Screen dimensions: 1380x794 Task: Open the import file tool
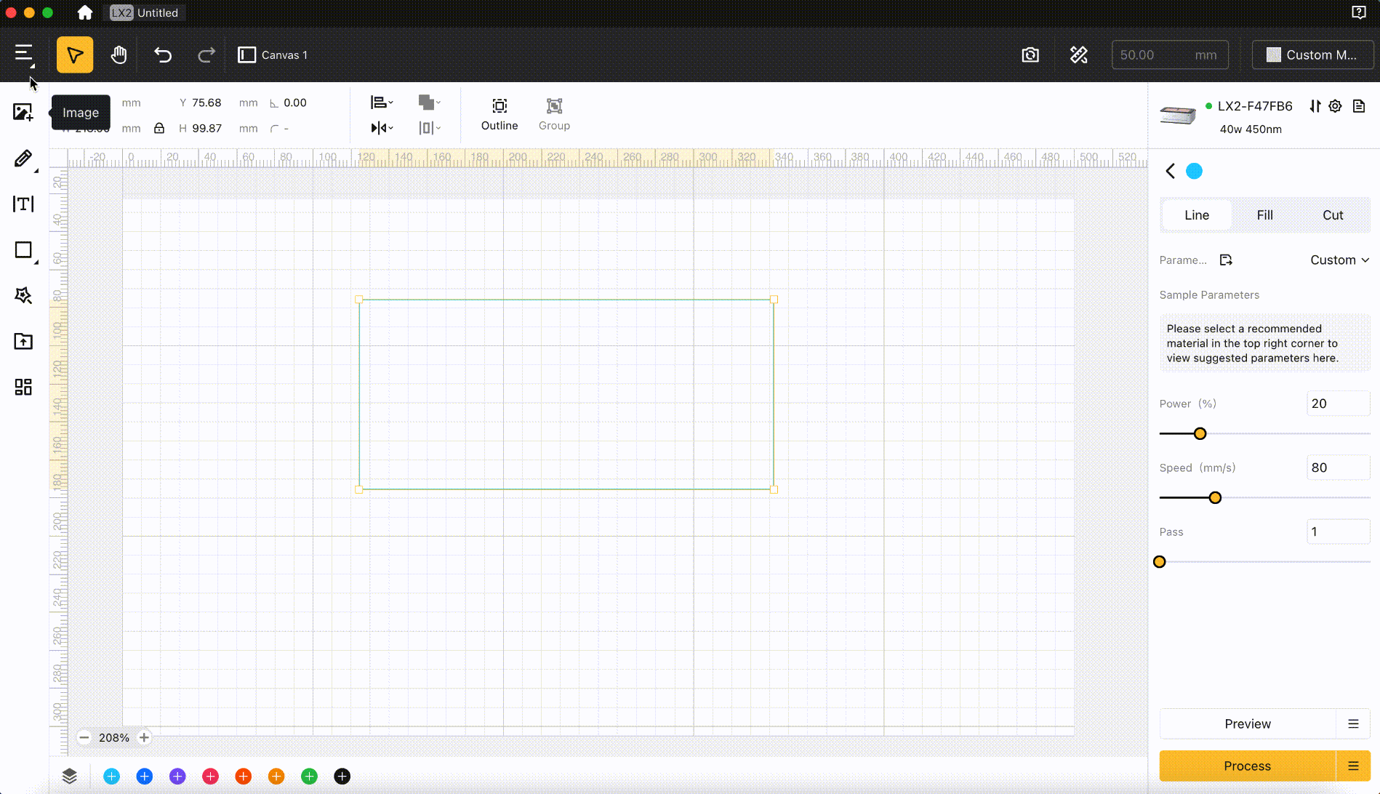tap(23, 341)
